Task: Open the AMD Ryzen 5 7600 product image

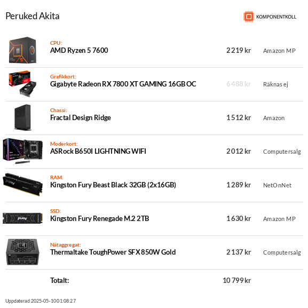Action: click(22, 50)
